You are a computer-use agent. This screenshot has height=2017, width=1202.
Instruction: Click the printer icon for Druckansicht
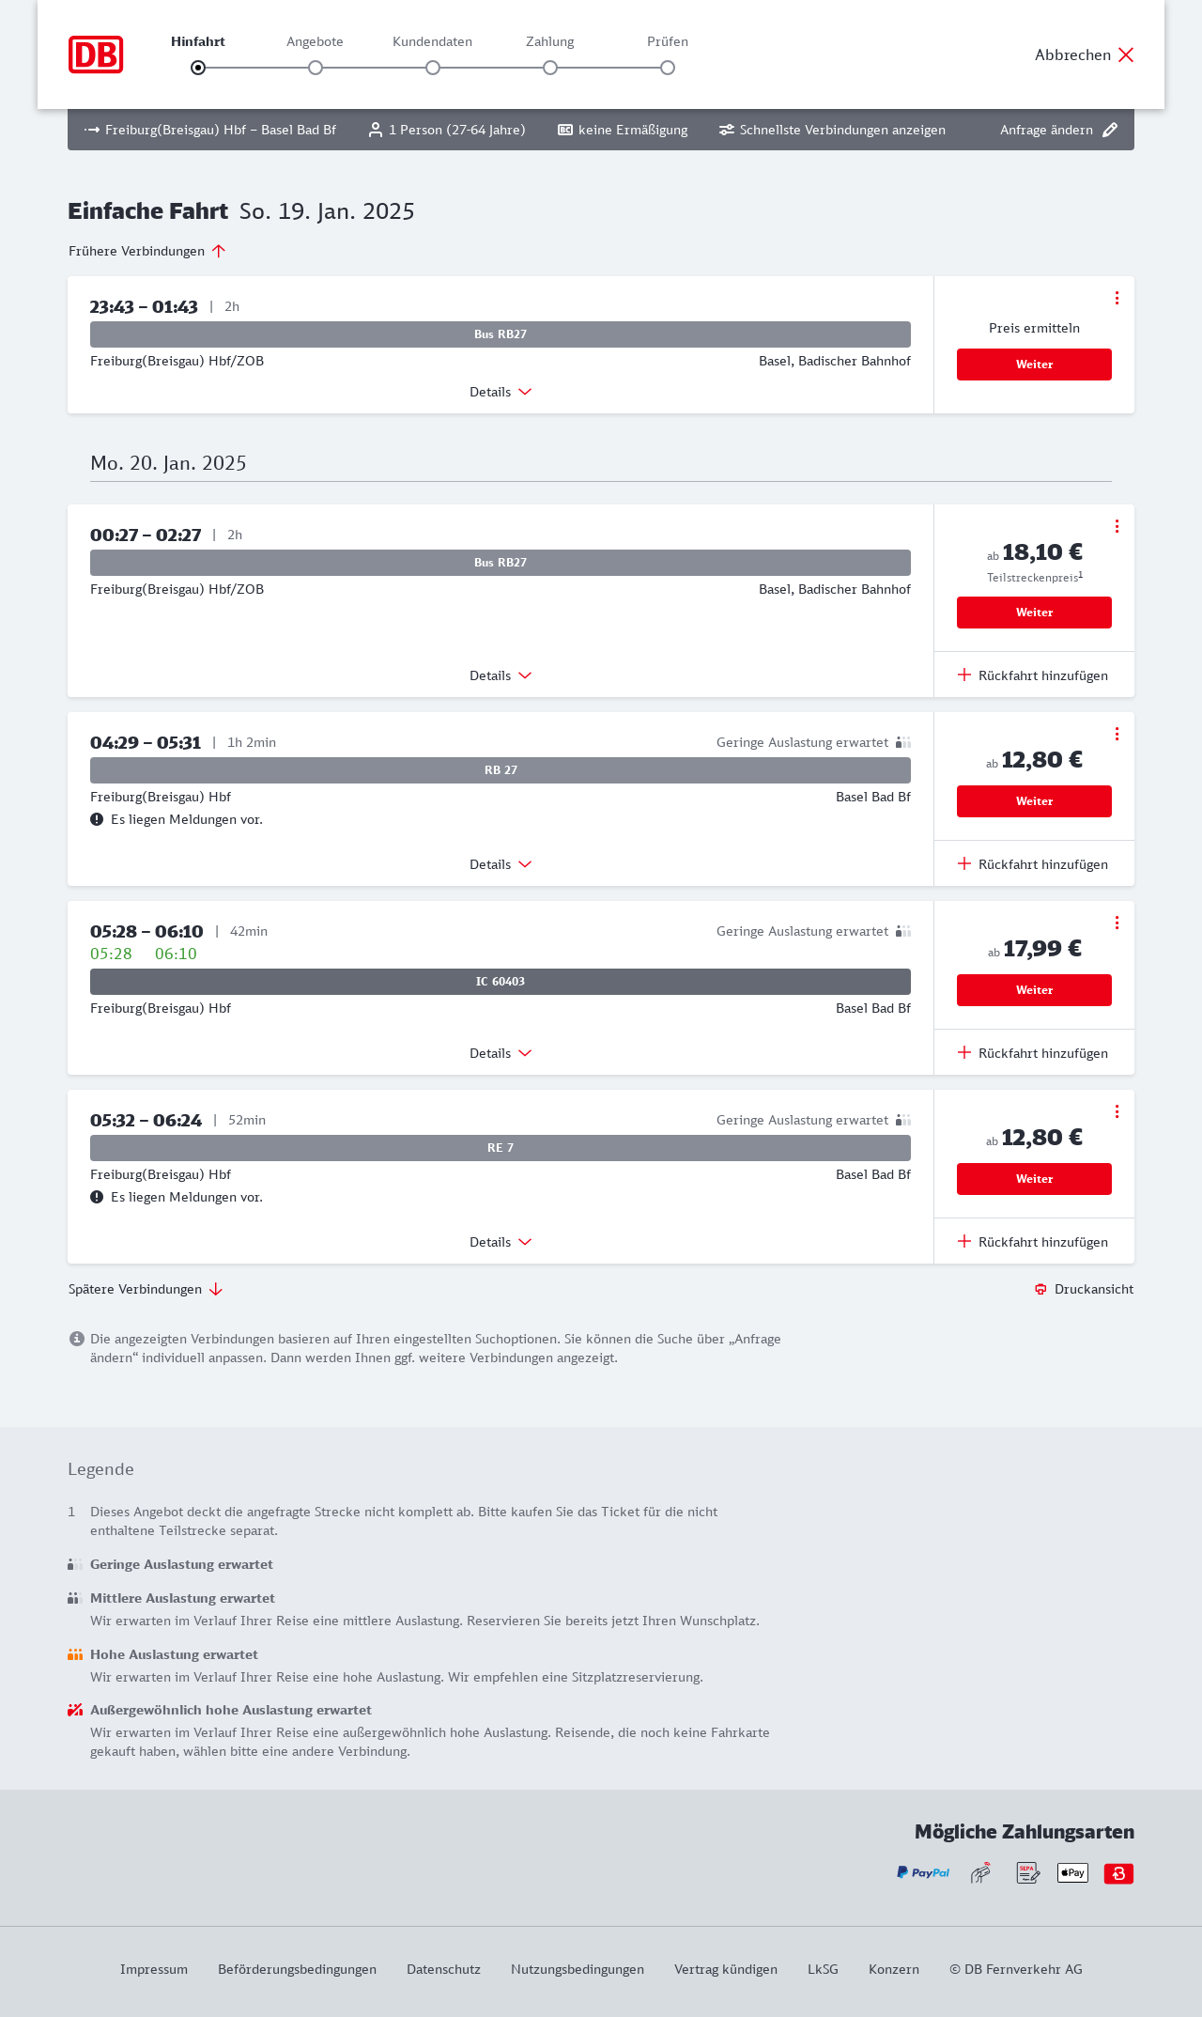pyautogui.click(x=1040, y=1289)
